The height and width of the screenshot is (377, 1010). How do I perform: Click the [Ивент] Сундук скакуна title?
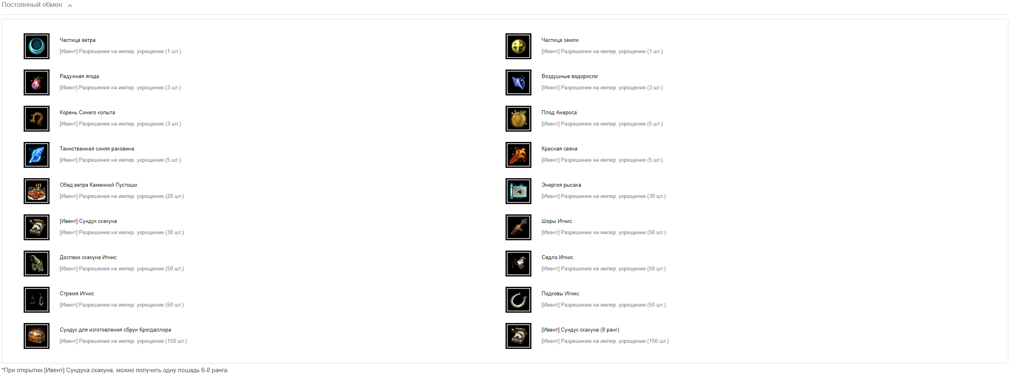[x=88, y=221]
